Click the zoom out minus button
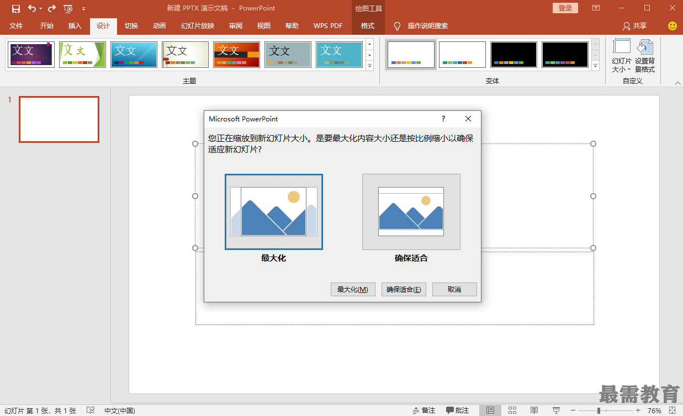 (574, 410)
